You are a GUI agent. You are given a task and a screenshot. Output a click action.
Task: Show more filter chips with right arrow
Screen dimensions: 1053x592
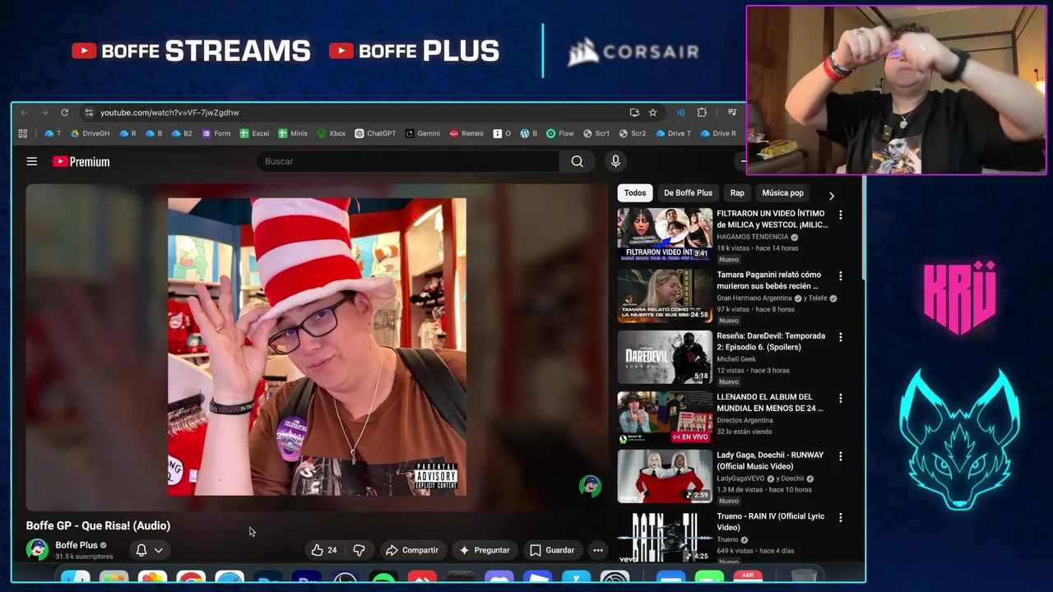pyautogui.click(x=831, y=196)
